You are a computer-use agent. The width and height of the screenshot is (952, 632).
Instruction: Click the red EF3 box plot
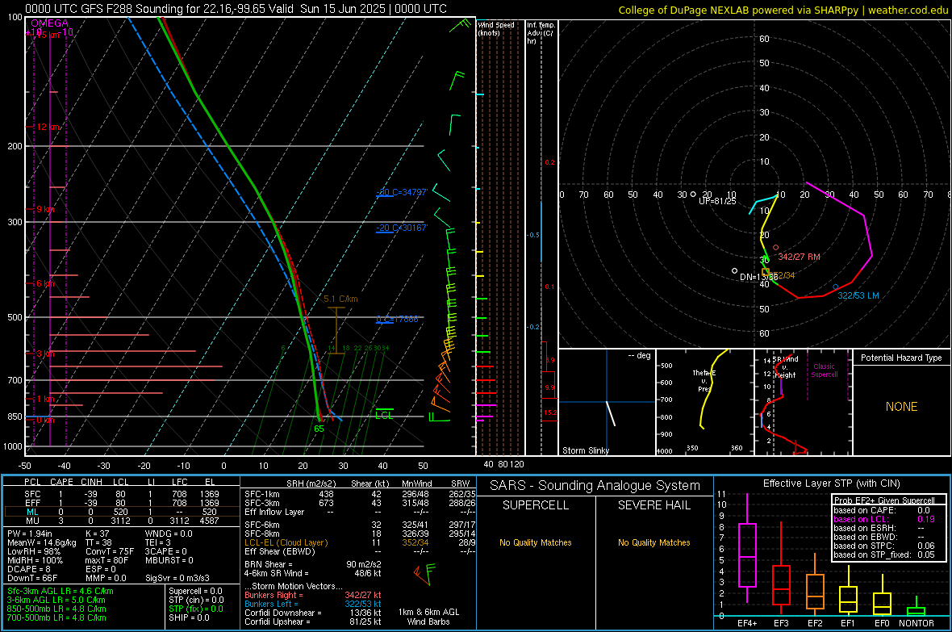(781, 569)
